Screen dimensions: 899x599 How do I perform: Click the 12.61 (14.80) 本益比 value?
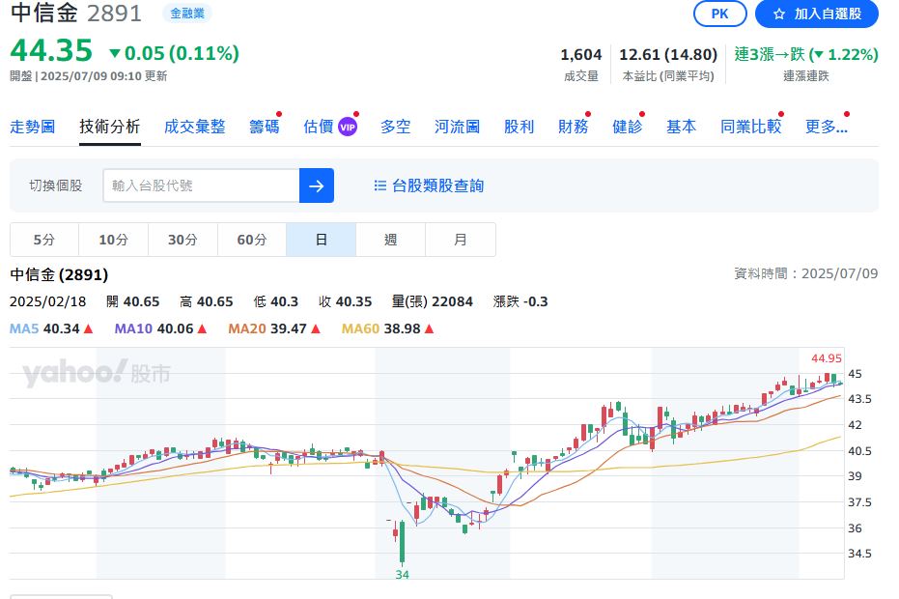tap(668, 54)
